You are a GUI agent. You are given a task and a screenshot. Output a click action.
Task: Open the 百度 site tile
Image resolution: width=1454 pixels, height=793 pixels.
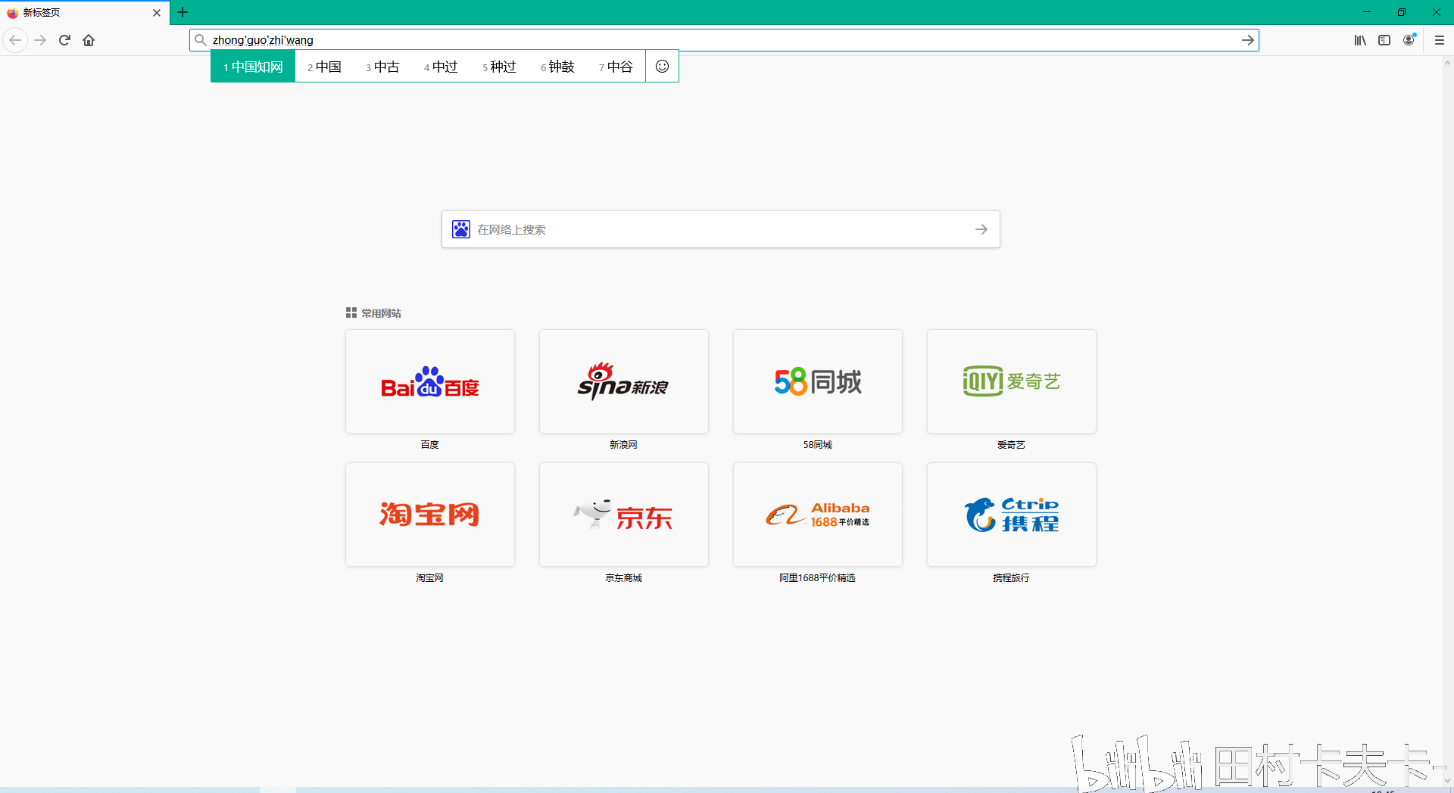click(x=430, y=381)
